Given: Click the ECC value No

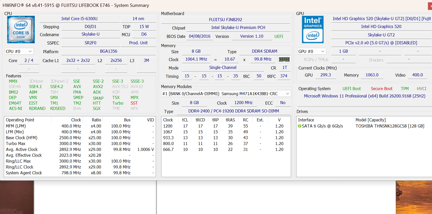Looking at the screenshot, I should tap(283, 103).
